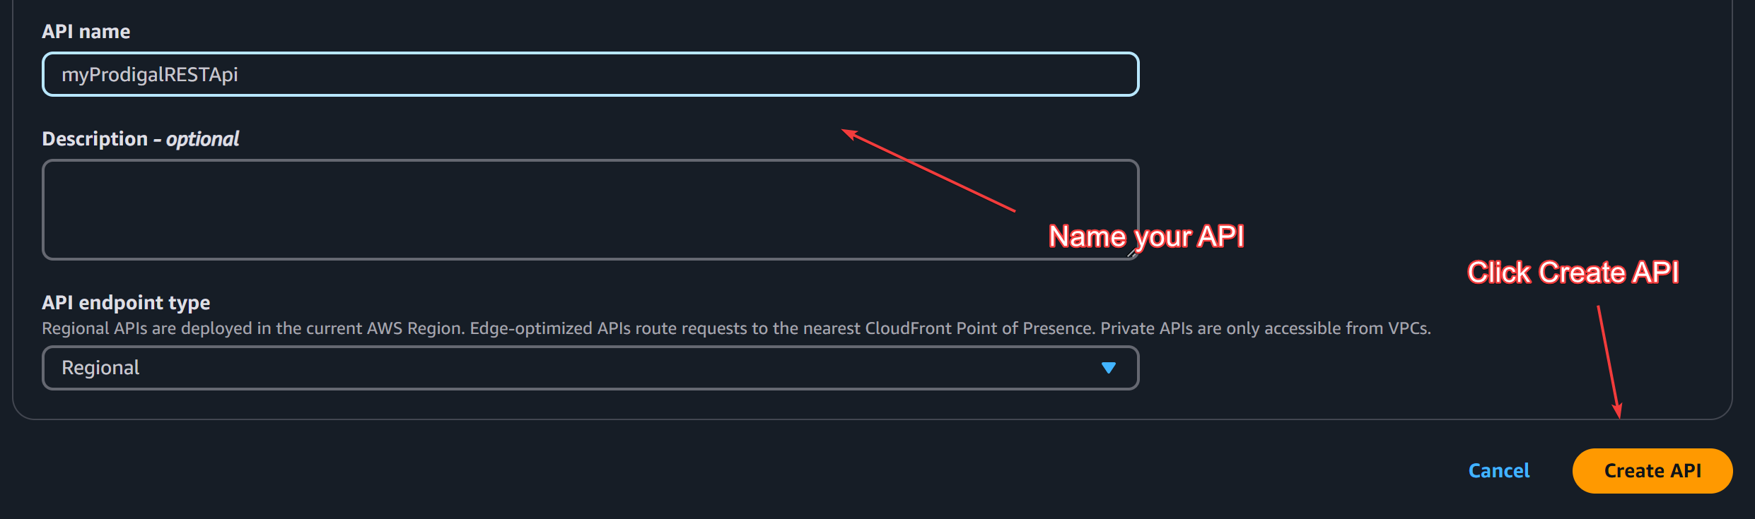Click the "API endpoint type" heading
The height and width of the screenshot is (519, 1755).
[126, 303]
